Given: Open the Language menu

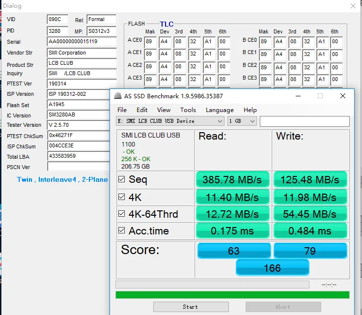Looking at the screenshot, I should click(x=220, y=110).
